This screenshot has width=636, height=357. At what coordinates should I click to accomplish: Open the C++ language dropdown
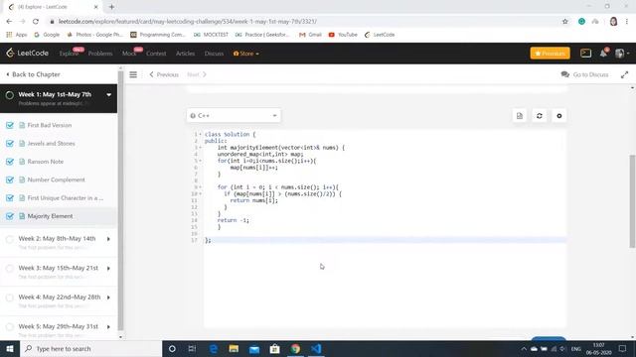[234, 116]
